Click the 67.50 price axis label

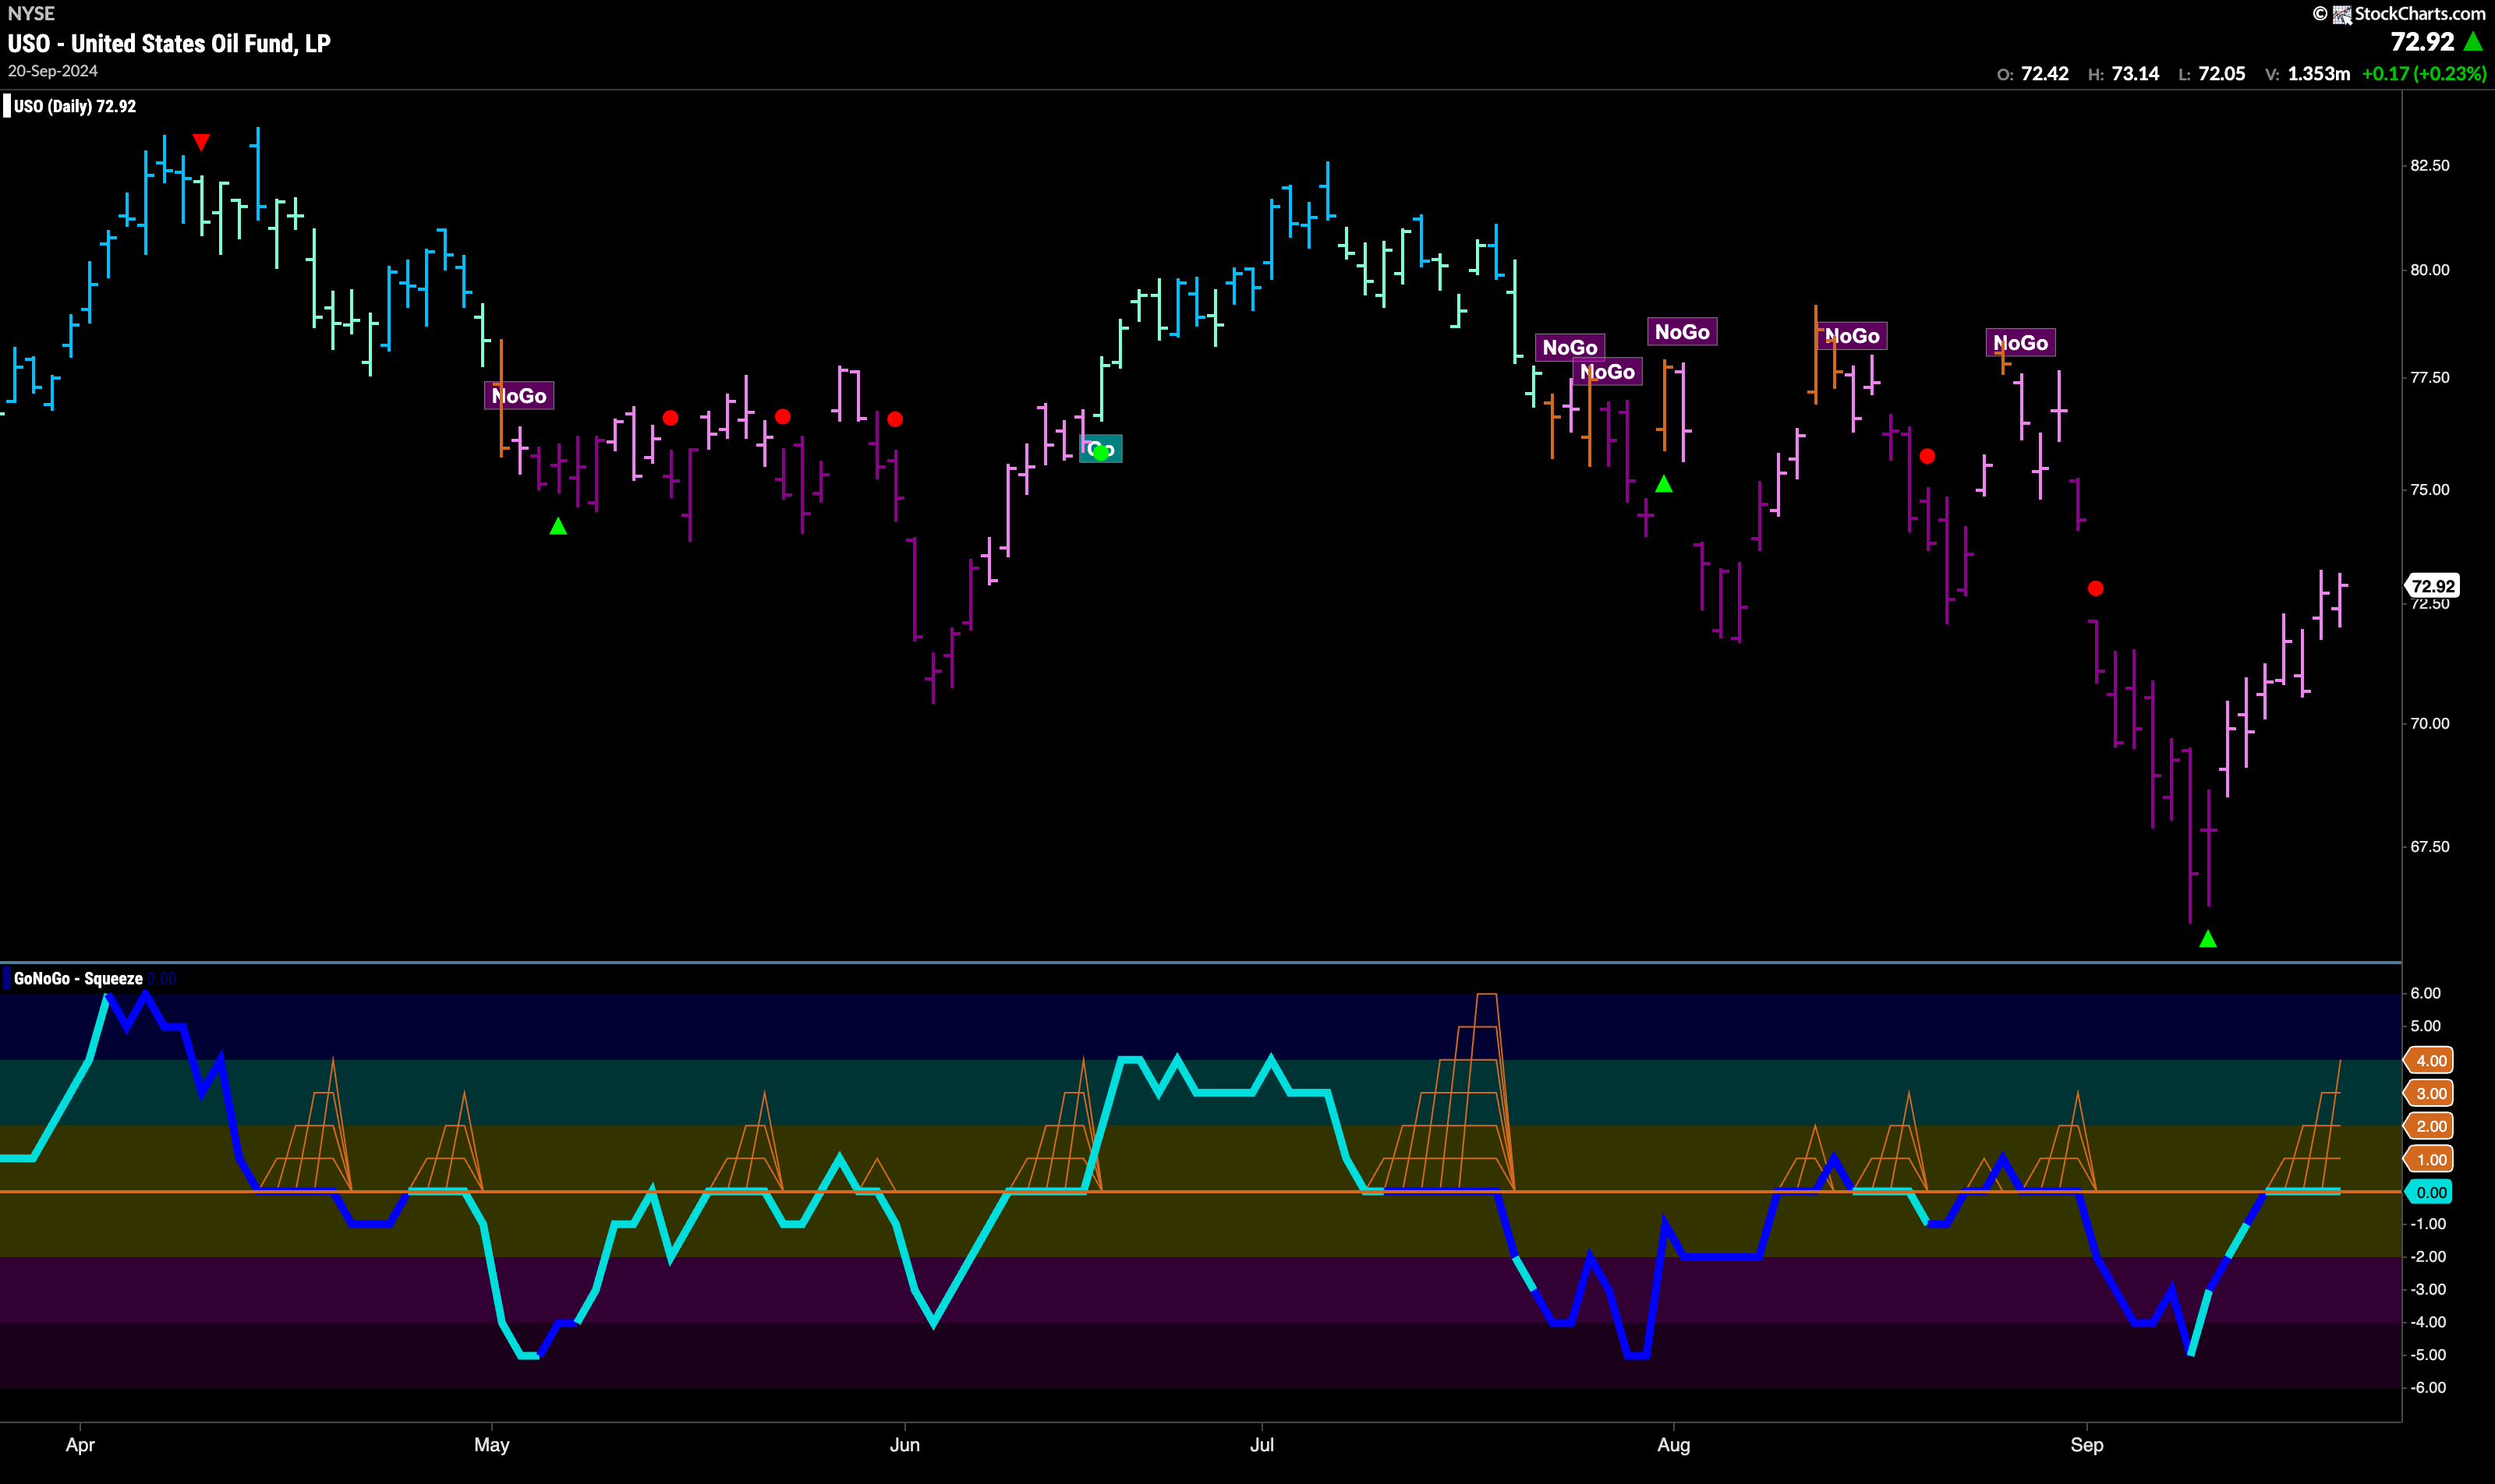coord(2430,847)
